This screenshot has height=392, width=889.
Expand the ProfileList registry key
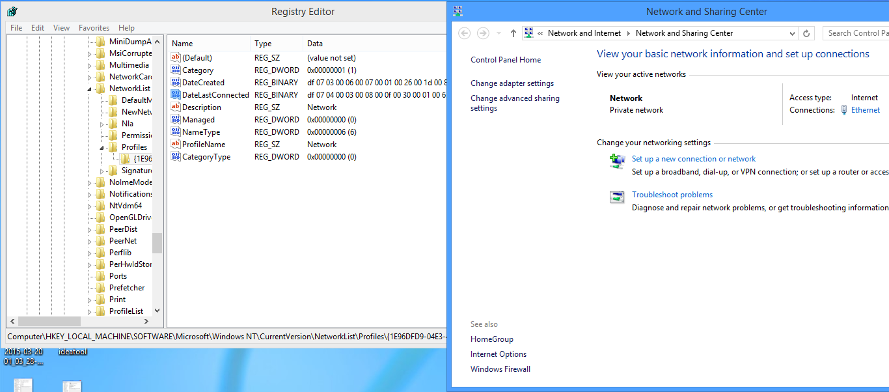[90, 311]
